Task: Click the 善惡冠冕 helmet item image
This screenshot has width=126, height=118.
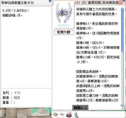Action: tap(64, 15)
